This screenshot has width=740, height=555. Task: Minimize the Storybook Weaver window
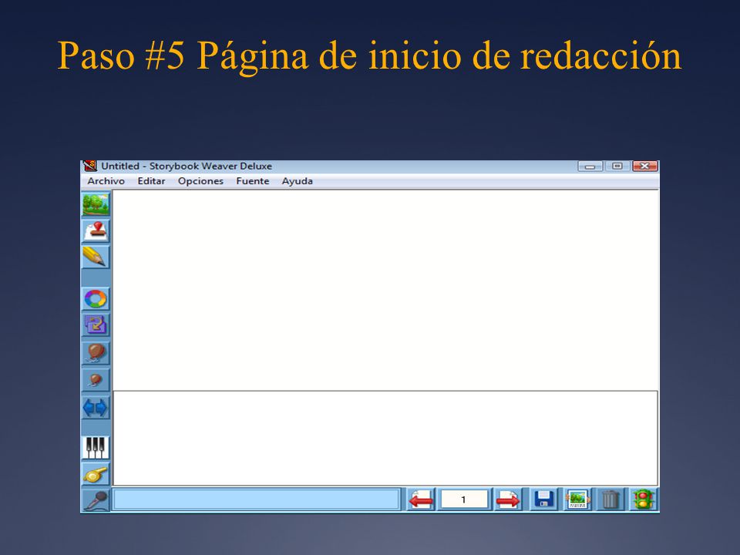pyautogui.click(x=590, y=166)
